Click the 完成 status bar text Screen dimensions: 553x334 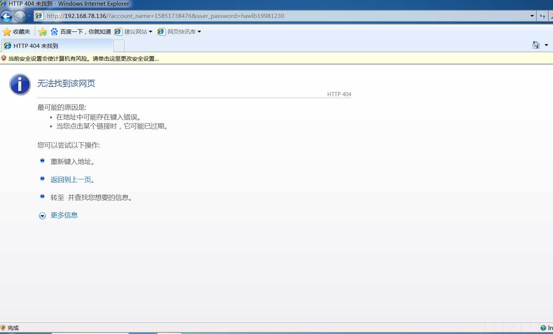point(13,328)
